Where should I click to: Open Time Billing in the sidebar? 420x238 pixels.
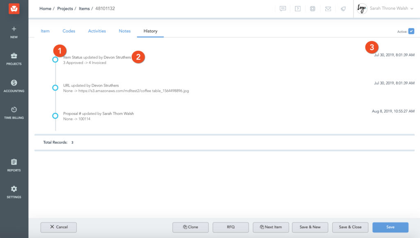14,113
